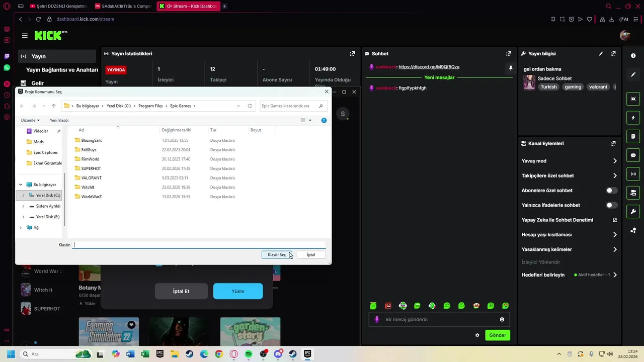Expand Yerel Disk (E:) in the tree
Viewport: 644px width, 362px height.
click(x=23, y=217)
